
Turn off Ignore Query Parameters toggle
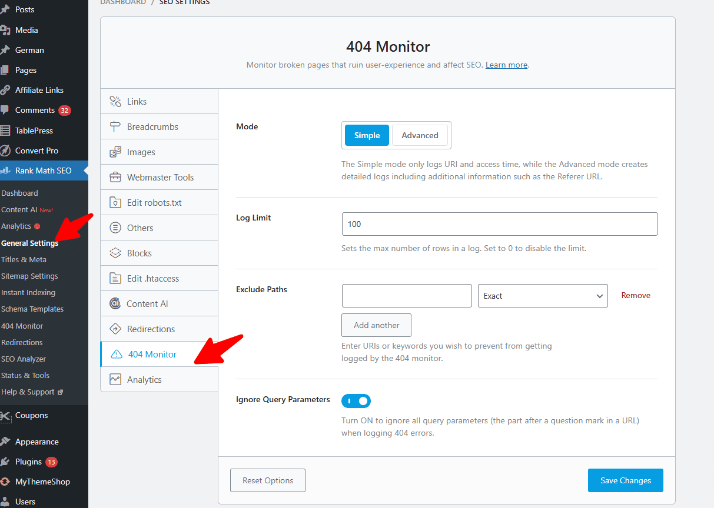(356, 401)
